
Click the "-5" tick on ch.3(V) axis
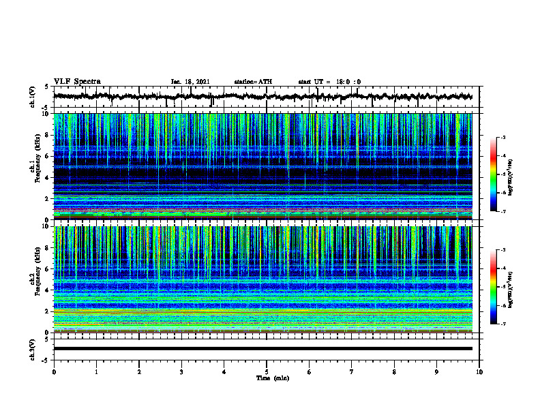point(45,360)
